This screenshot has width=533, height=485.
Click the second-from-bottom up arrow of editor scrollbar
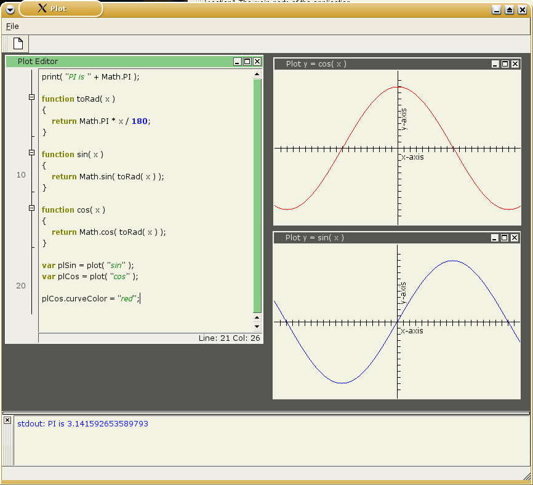[257, 318]
